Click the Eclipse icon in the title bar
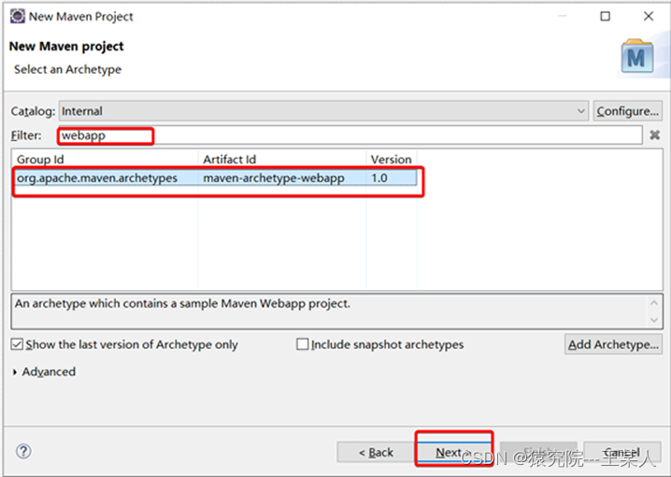This screenshot has height=477, width=671. (18, 16)
